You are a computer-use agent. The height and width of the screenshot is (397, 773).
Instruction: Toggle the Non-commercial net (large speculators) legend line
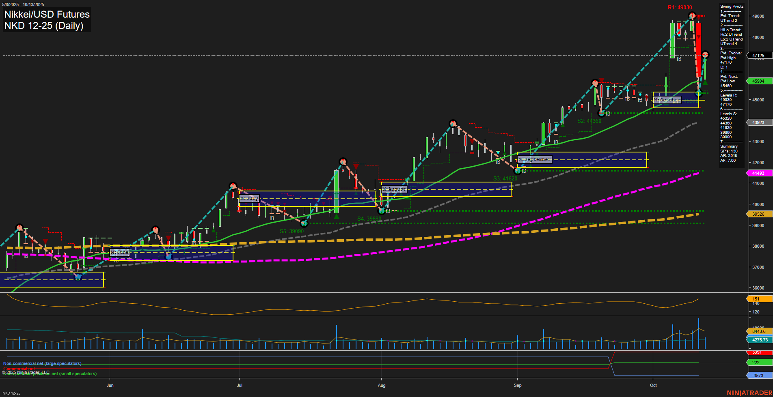click(42, 363)
